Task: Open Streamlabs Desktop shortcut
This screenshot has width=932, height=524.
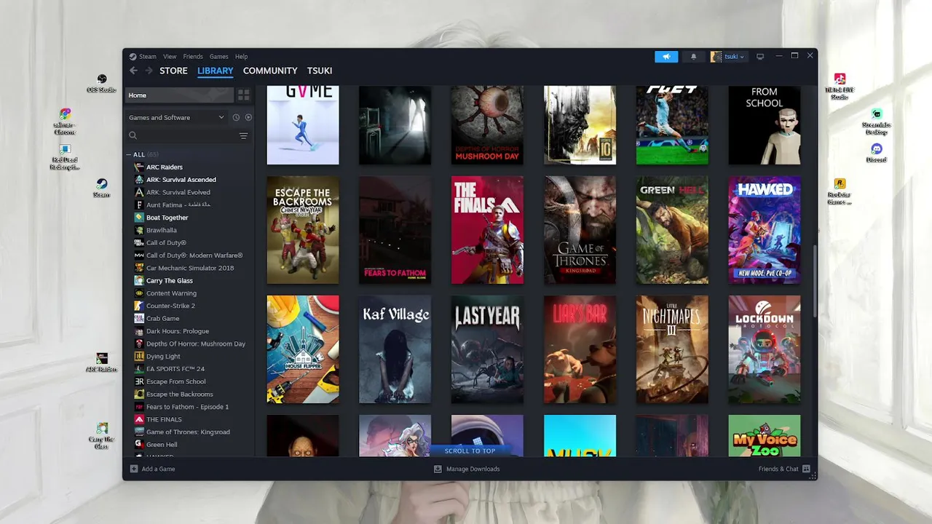Action: click(877, 121)
